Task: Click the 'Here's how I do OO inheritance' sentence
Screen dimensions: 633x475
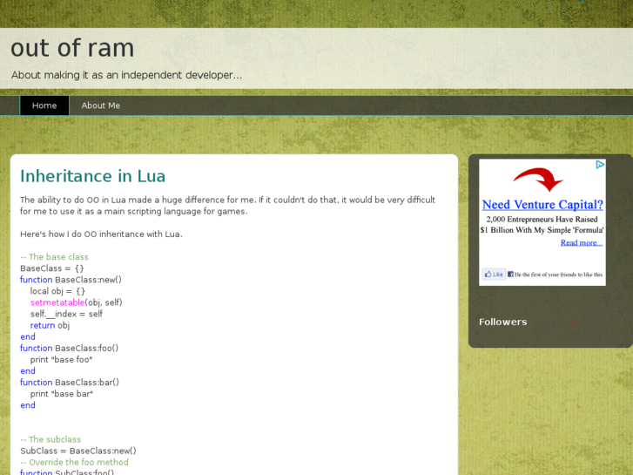Action: (101, 234)
